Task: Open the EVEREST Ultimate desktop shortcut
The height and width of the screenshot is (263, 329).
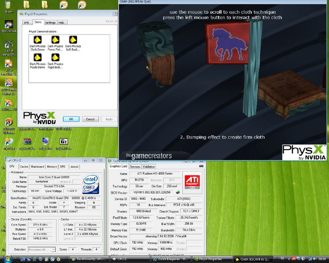Action: [9, 126]
